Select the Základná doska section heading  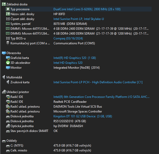click(x=17, y=4)
